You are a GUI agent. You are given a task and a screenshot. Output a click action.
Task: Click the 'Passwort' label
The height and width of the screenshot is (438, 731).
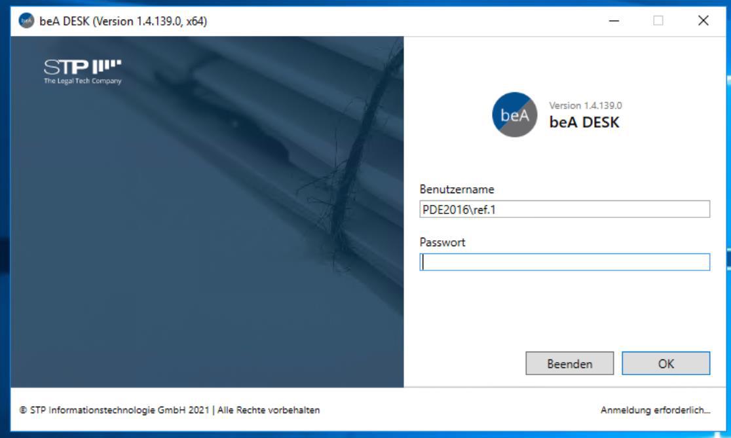pos(442,242)
